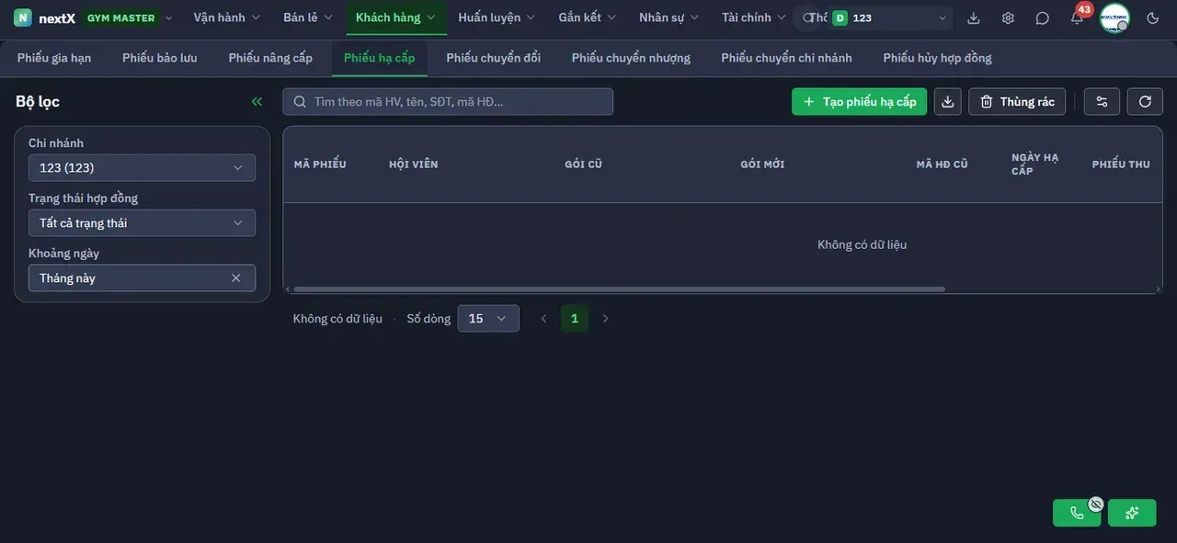This screenshot has width=1177, height=543.
Task: Go to the previous page arrow
Action: [x=543, y=319]
